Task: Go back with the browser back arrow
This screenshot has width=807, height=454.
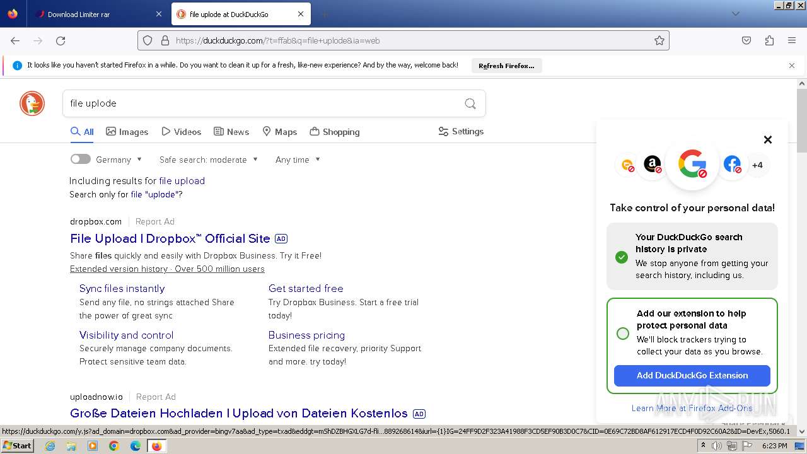Action: coord(15,40)
